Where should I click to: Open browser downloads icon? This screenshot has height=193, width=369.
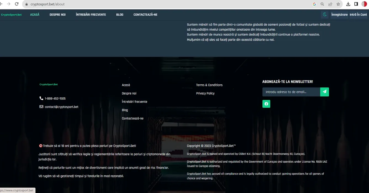(x=348, y=4)
